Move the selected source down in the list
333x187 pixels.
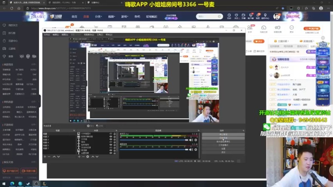[x=97, y=157]
